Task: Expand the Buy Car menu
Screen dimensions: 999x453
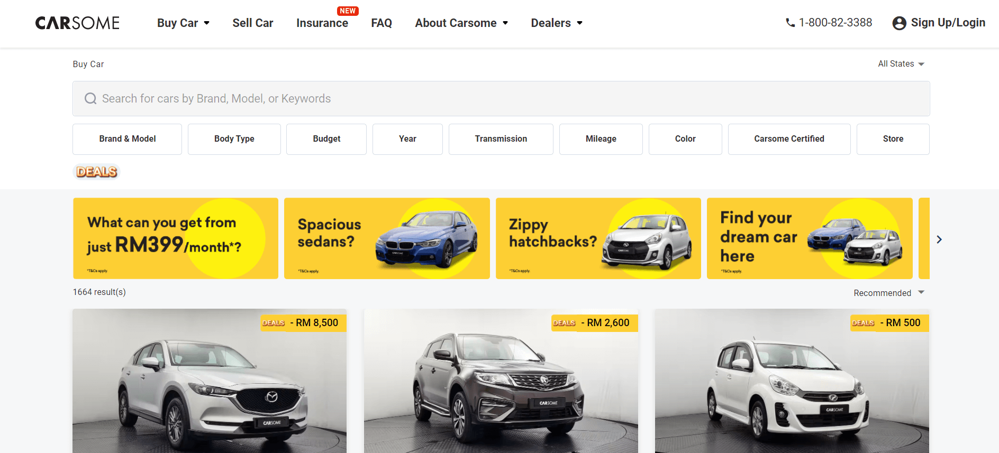Action: [183, 23]
